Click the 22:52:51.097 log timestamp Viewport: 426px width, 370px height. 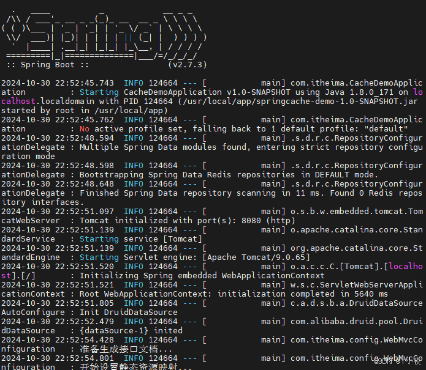(x=85, y=212)
